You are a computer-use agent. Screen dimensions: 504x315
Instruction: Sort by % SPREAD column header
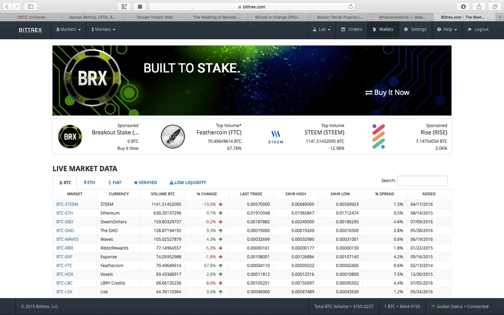[384, 194]
